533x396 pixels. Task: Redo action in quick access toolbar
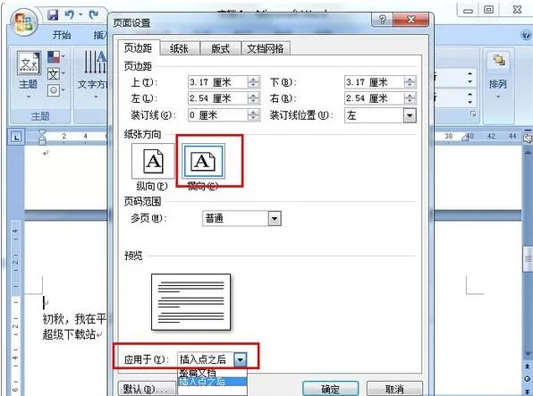click(x=94, y=14)
